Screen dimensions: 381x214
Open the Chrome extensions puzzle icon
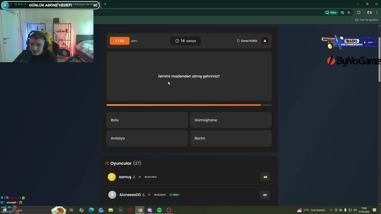click(359, 12)
